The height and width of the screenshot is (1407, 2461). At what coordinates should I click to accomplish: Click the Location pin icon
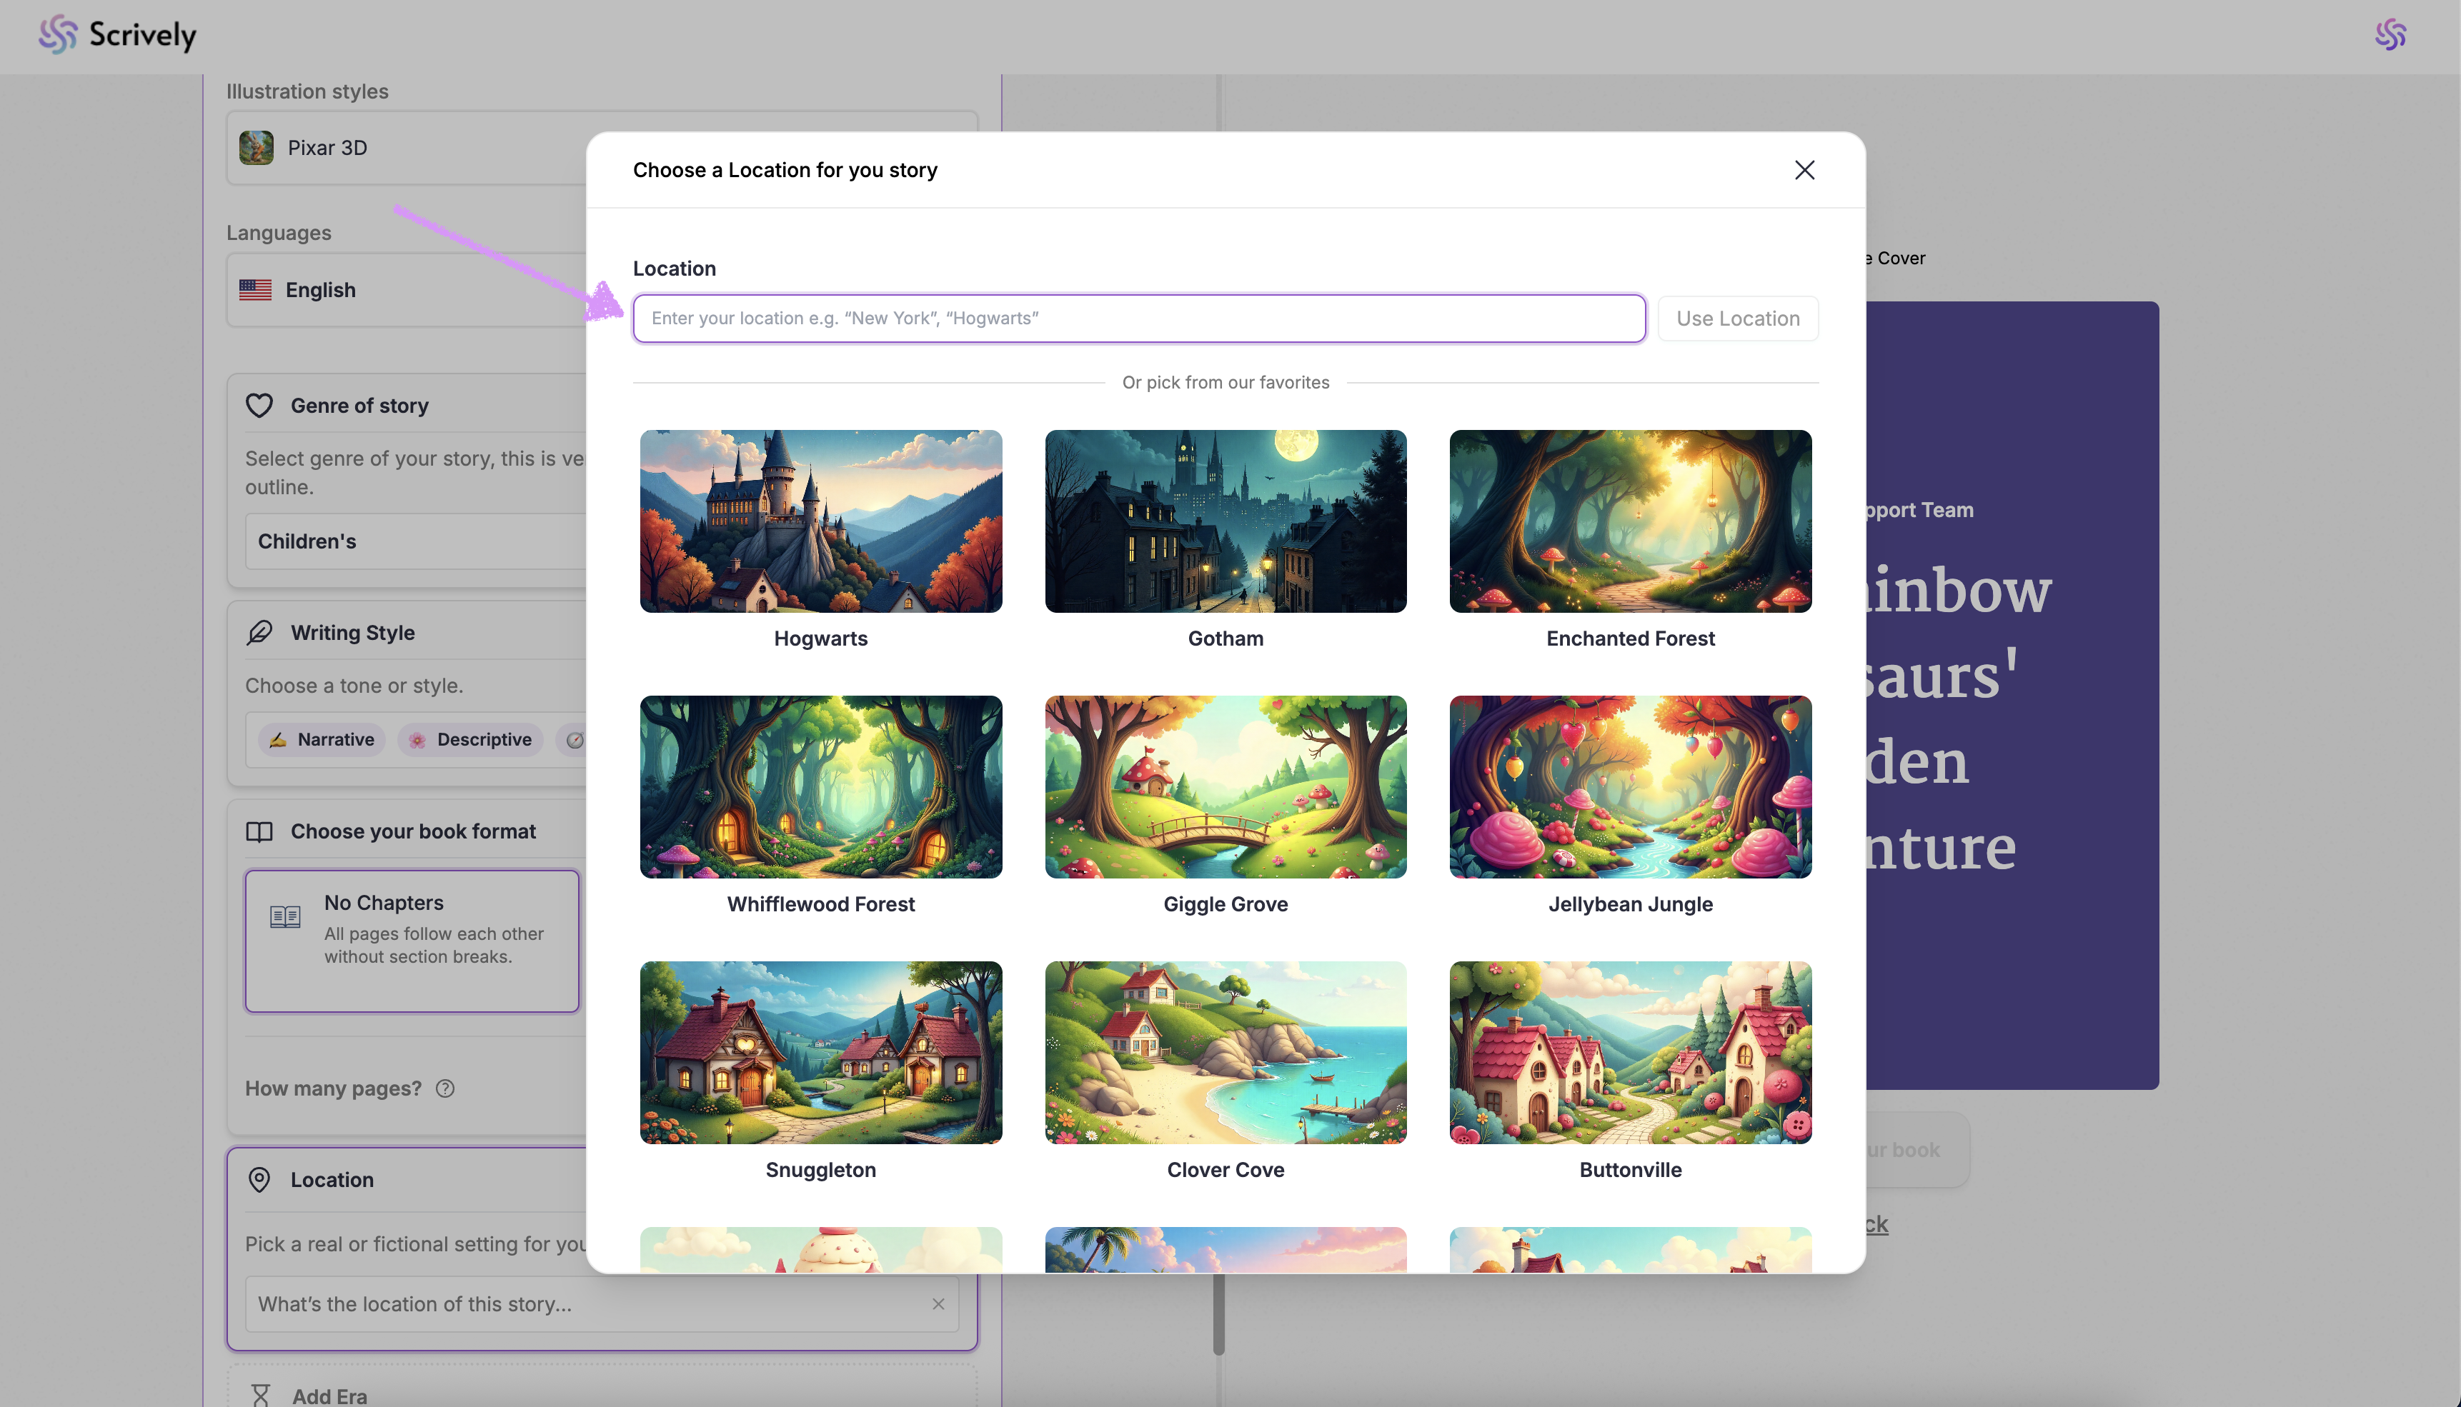(259, 1179)
